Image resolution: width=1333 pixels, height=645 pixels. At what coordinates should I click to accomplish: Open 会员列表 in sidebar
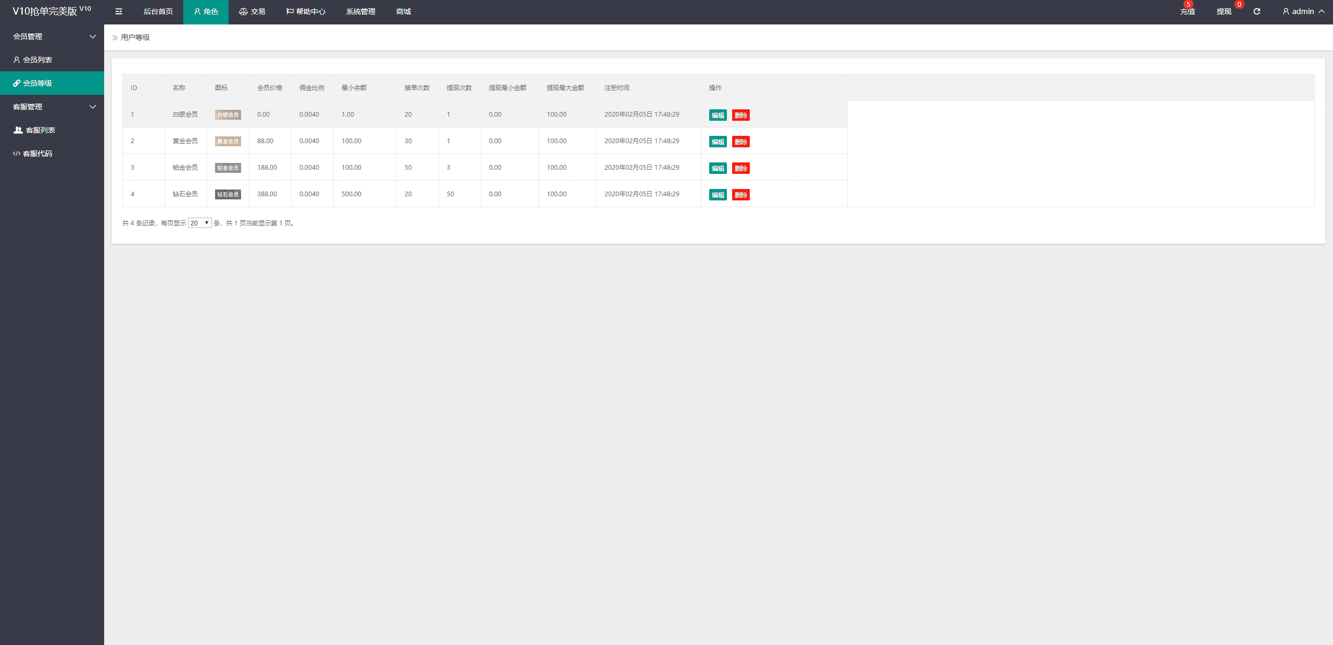pyautogui.click(x=37, y=60)
